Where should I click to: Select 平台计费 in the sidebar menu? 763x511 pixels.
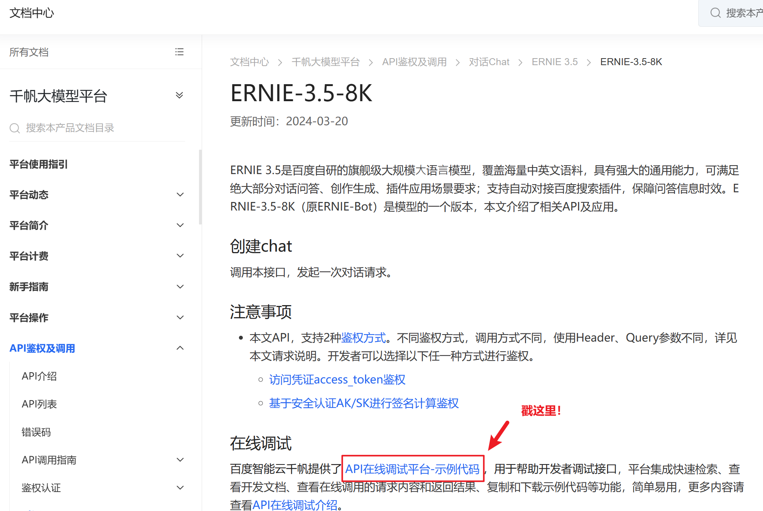point(29,256)
